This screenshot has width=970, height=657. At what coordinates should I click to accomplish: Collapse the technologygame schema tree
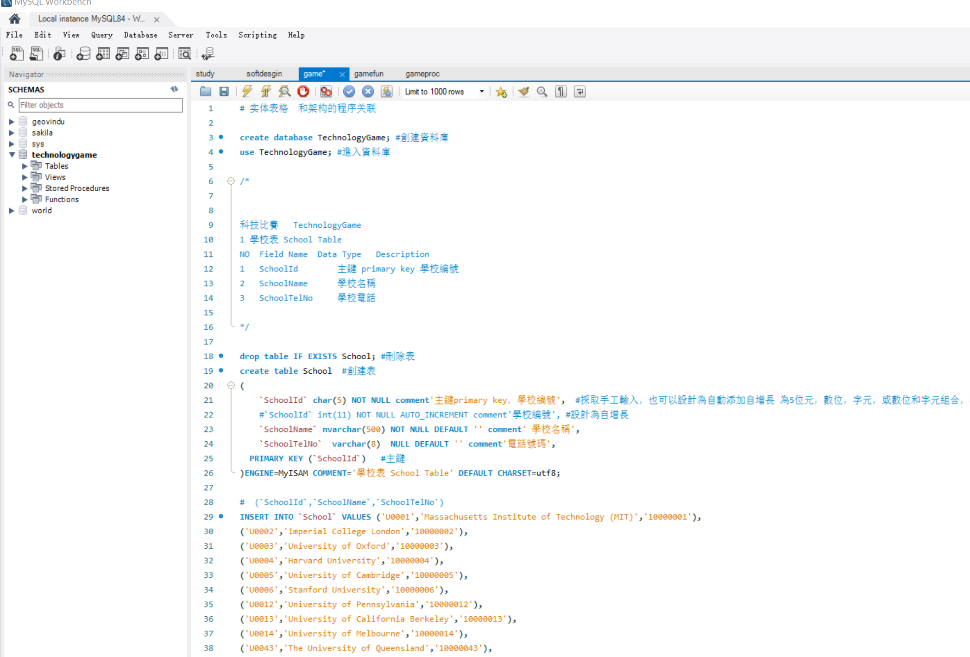coord(12,155)
